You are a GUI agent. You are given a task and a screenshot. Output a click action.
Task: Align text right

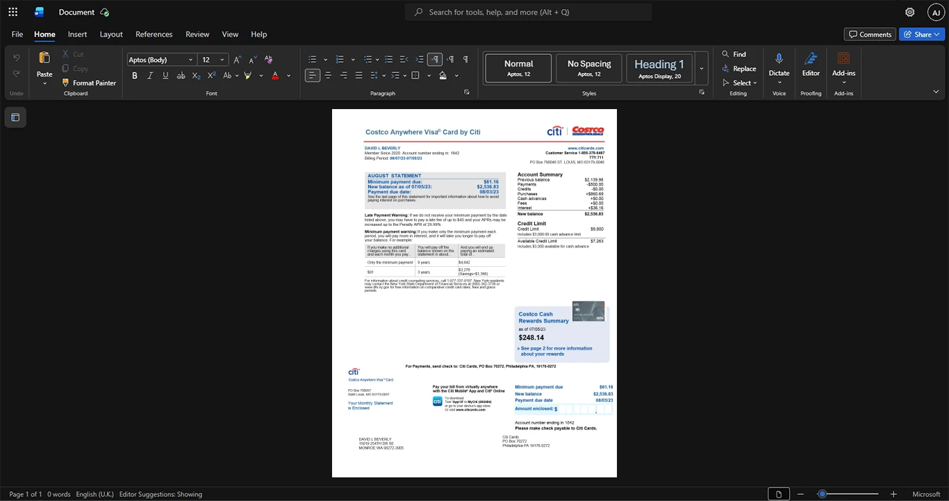(343, 75)
